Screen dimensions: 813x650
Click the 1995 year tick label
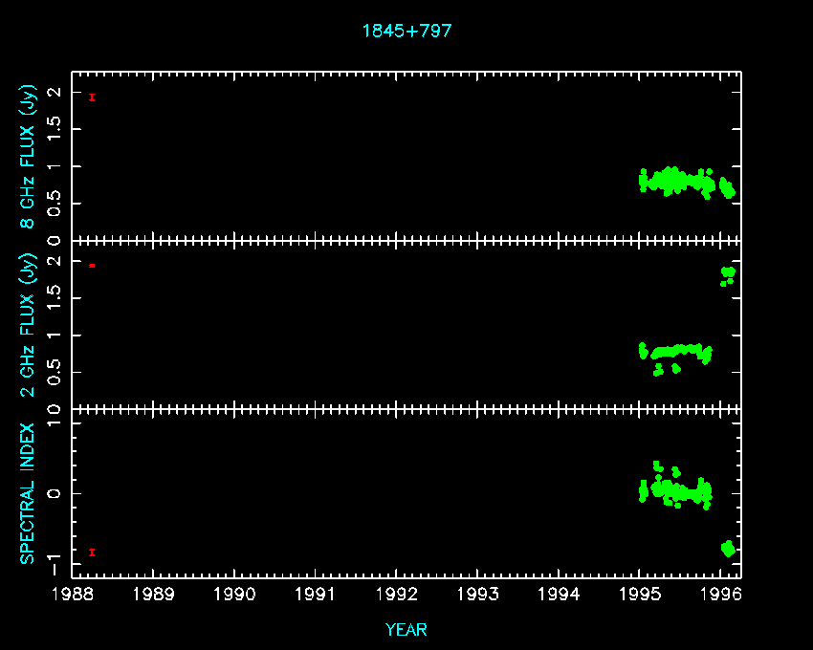pos(640,594)
